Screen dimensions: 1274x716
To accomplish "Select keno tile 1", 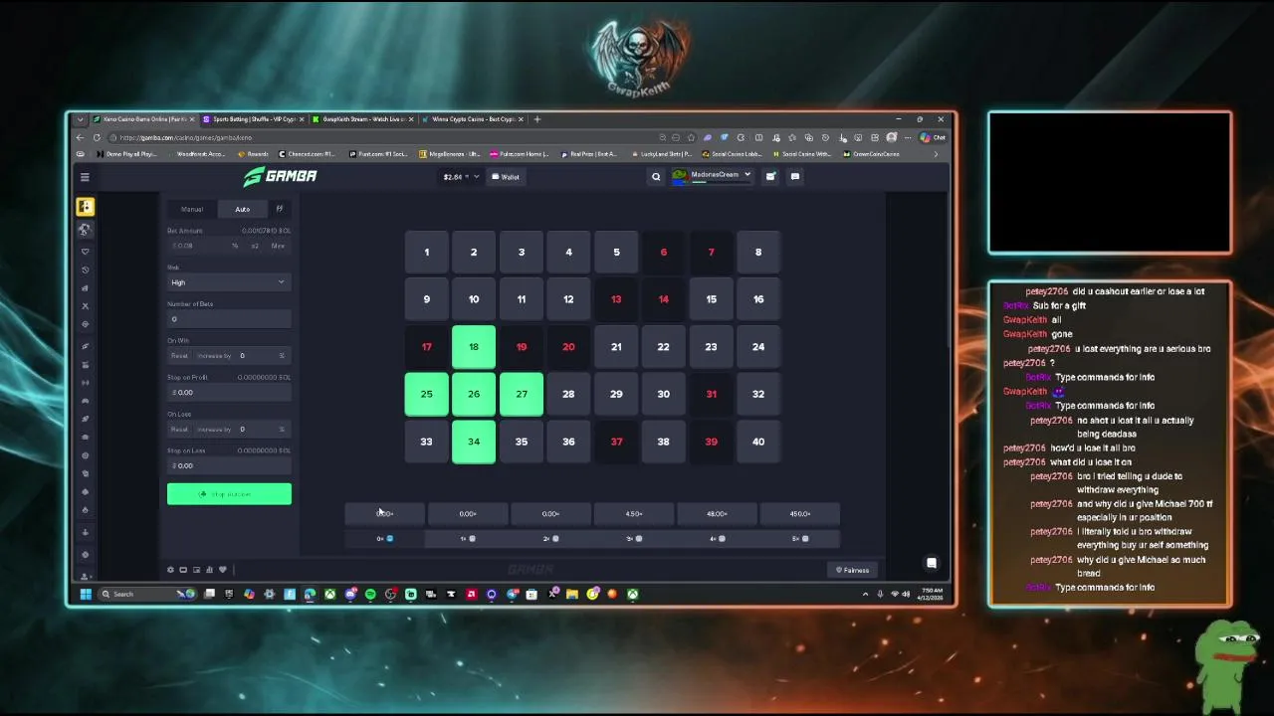I will click(x=426, y=253).
